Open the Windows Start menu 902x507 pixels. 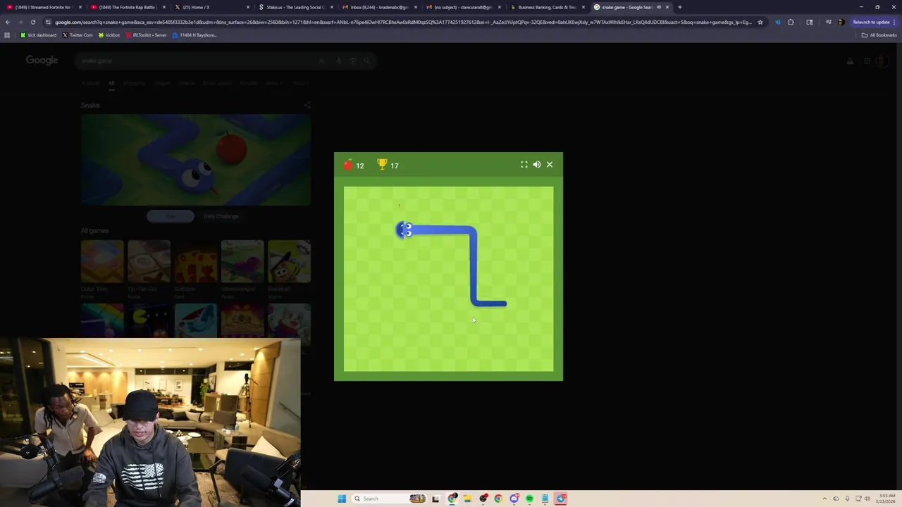342,499
